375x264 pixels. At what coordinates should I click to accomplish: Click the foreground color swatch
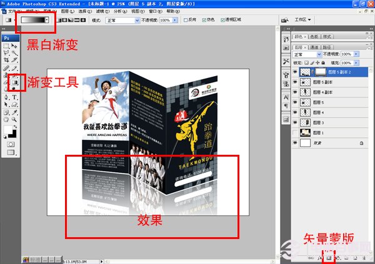[7, 130]
